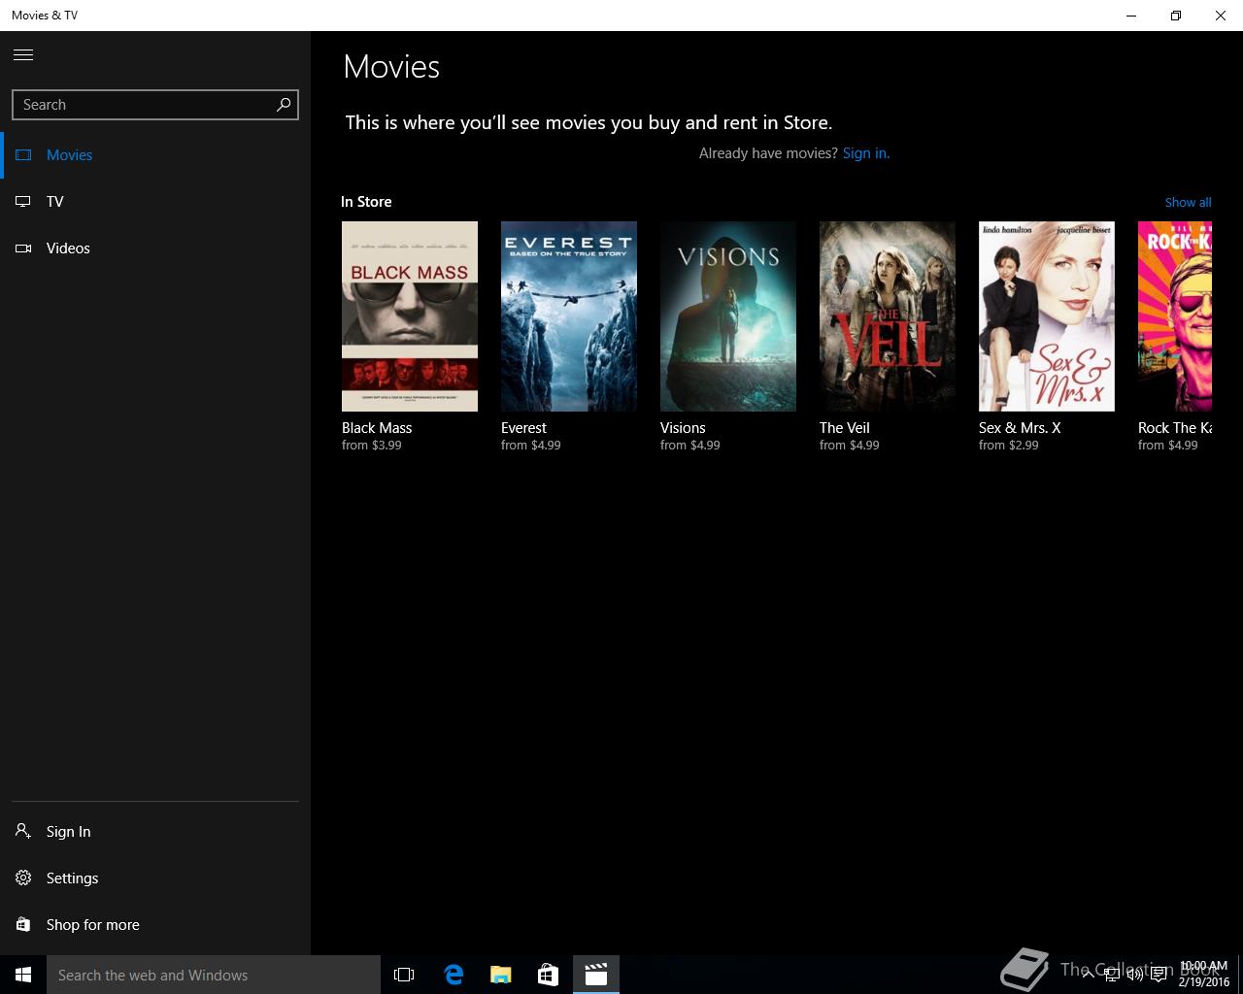Open File Explorer from the taskbar
Image resolution: width=1243 pixels, height=994 pixels.
coord(501,975)
